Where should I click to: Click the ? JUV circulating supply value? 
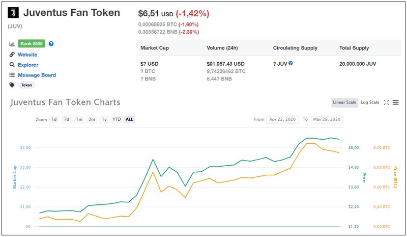(x=280, y=64)
